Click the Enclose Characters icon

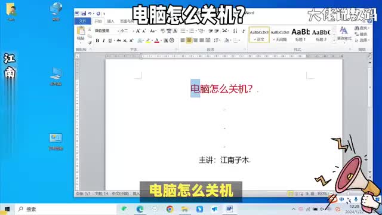(x=172, y=41)
